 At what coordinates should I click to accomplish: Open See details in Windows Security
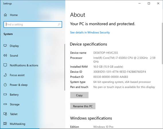pyautogui.click(x=90, y=32)
